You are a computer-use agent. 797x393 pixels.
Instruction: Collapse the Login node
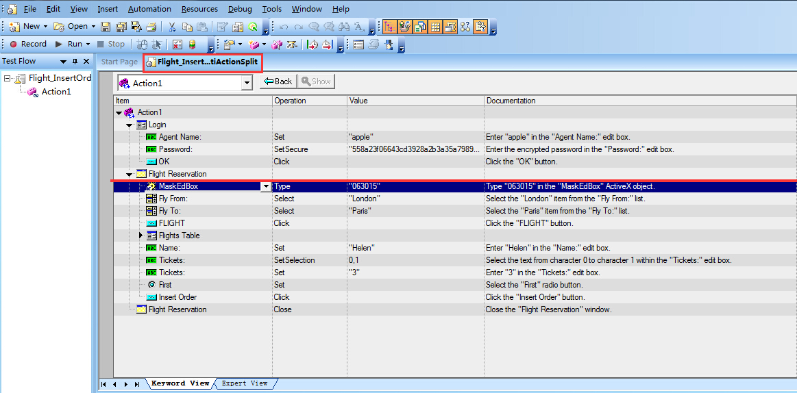click(x=130, y=125)
